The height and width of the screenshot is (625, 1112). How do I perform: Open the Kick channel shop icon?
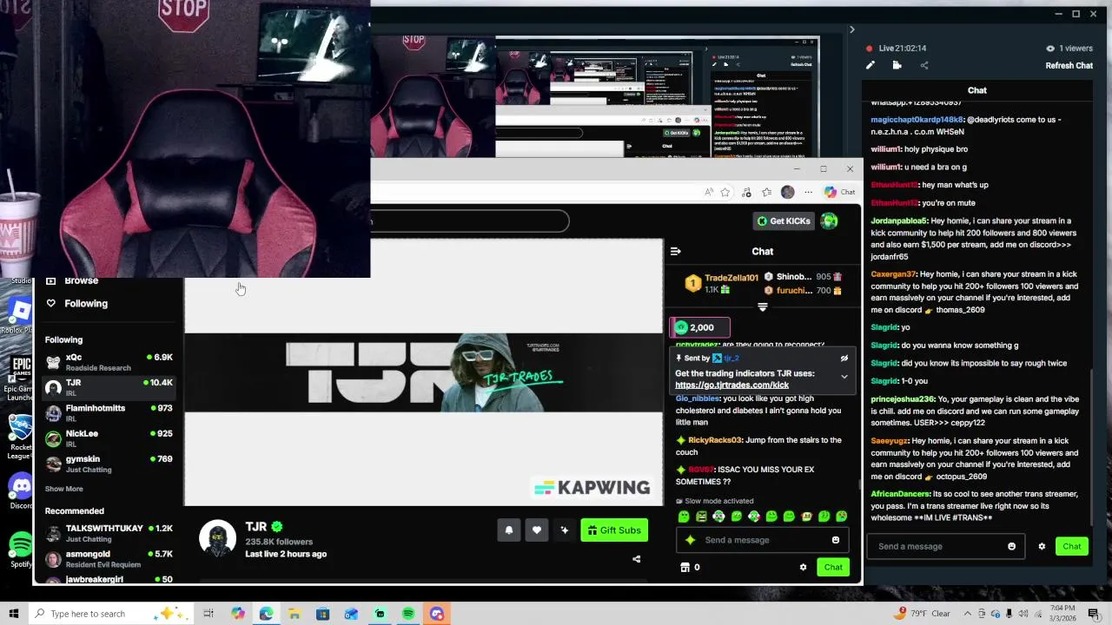(685, 567)
